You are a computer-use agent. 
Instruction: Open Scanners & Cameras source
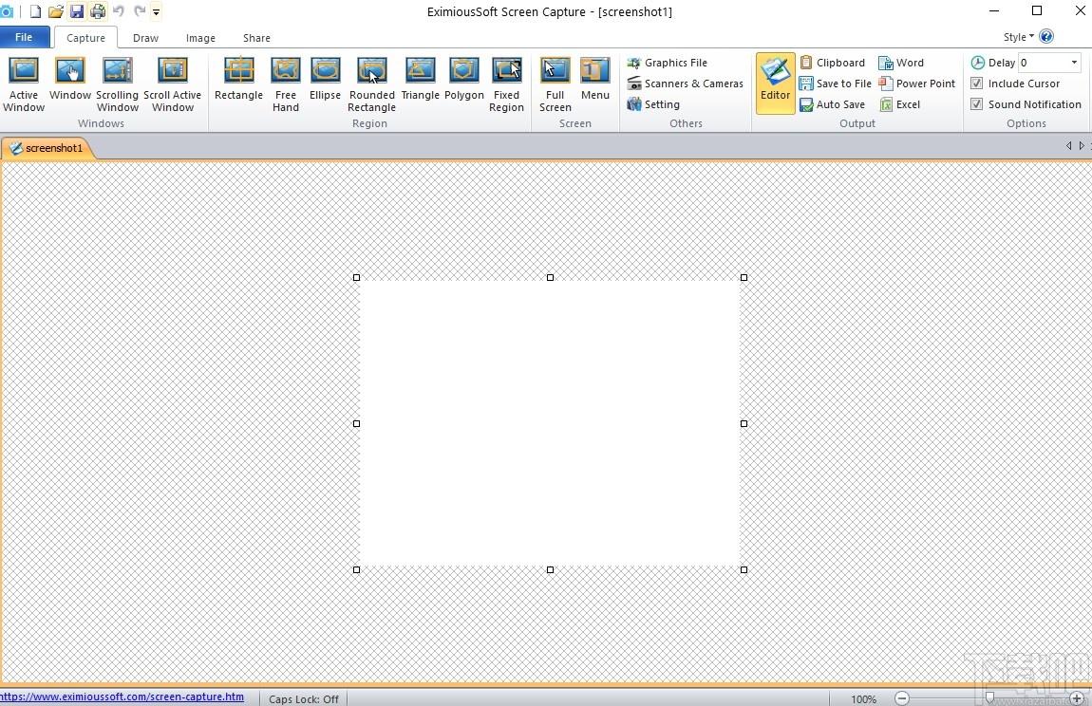686,84
